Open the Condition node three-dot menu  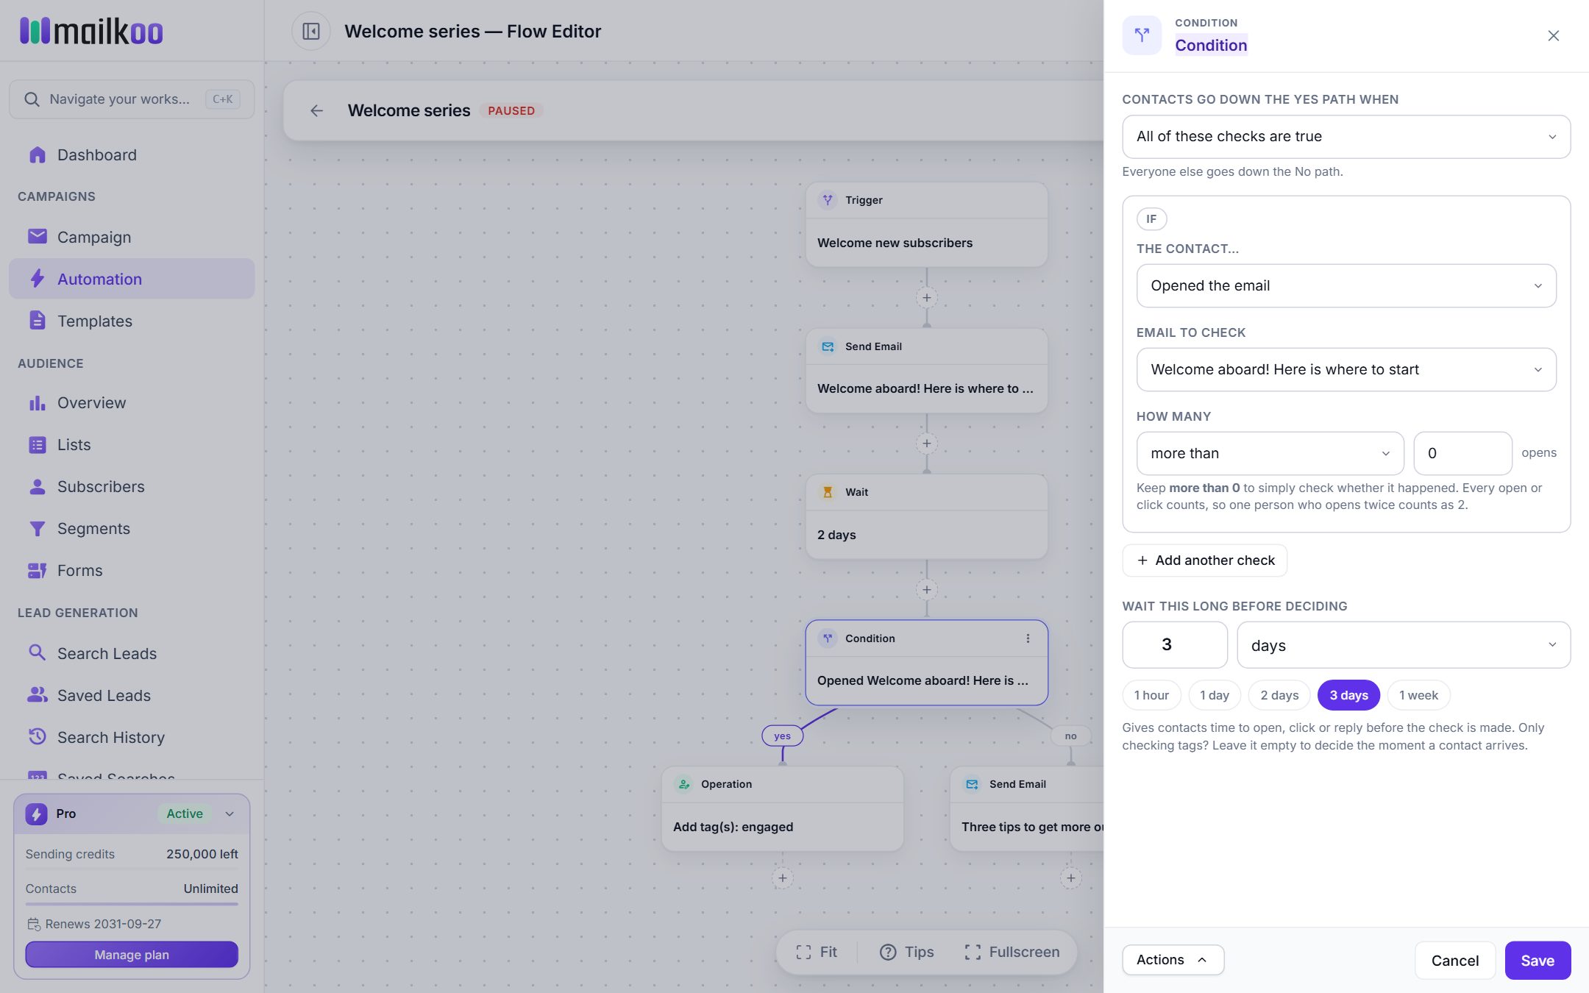click(x=1028, y=638)
